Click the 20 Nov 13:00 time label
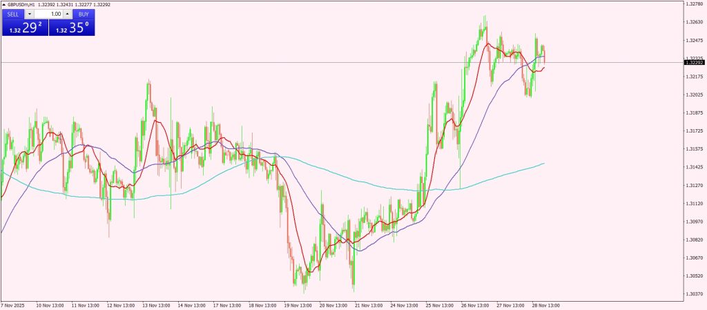Image resolution: width=707 pixels, height=310 pixels. 335,305
